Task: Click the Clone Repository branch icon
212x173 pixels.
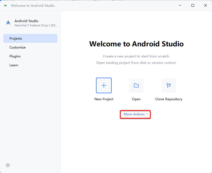Action: pyautogui.click(x=169, y=85)
